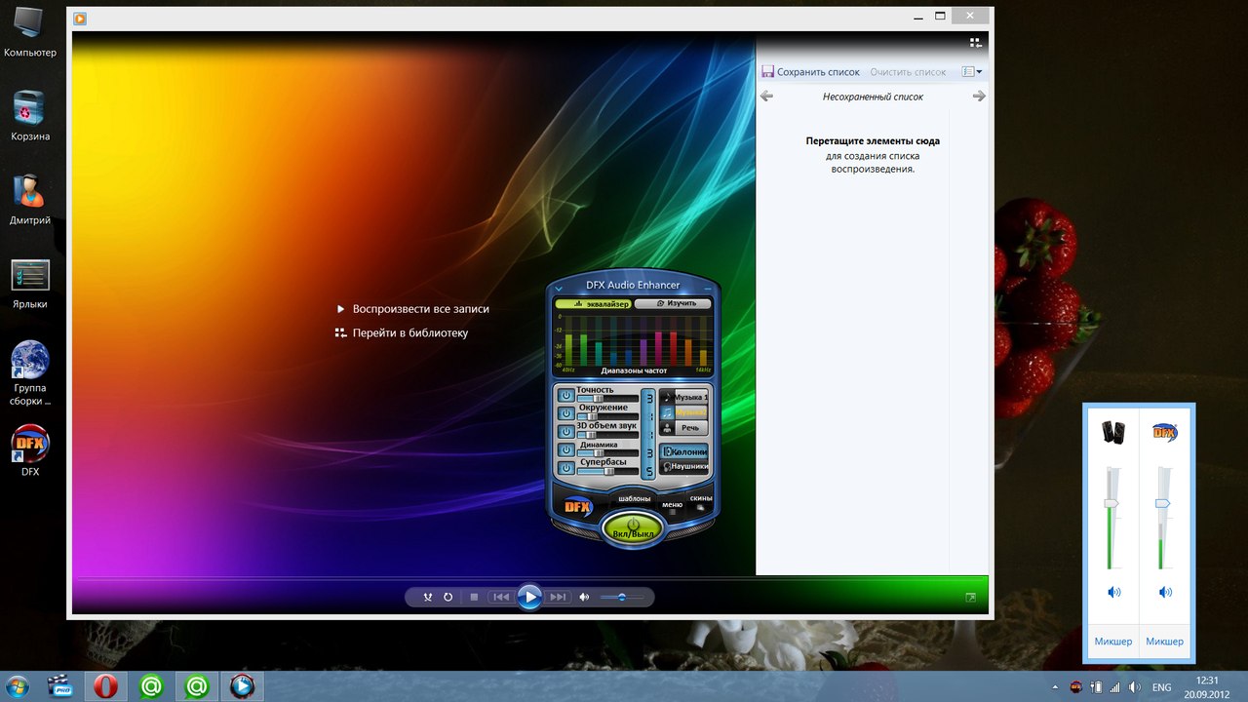This screenshot has width=1248, height=702.
Task: Click the DFX logo badge
Action: pos(578,507)
